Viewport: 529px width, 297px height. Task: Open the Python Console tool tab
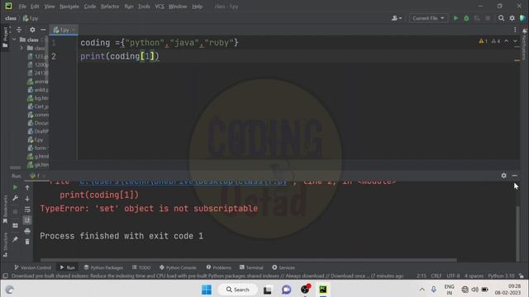(x=178, y=267)
